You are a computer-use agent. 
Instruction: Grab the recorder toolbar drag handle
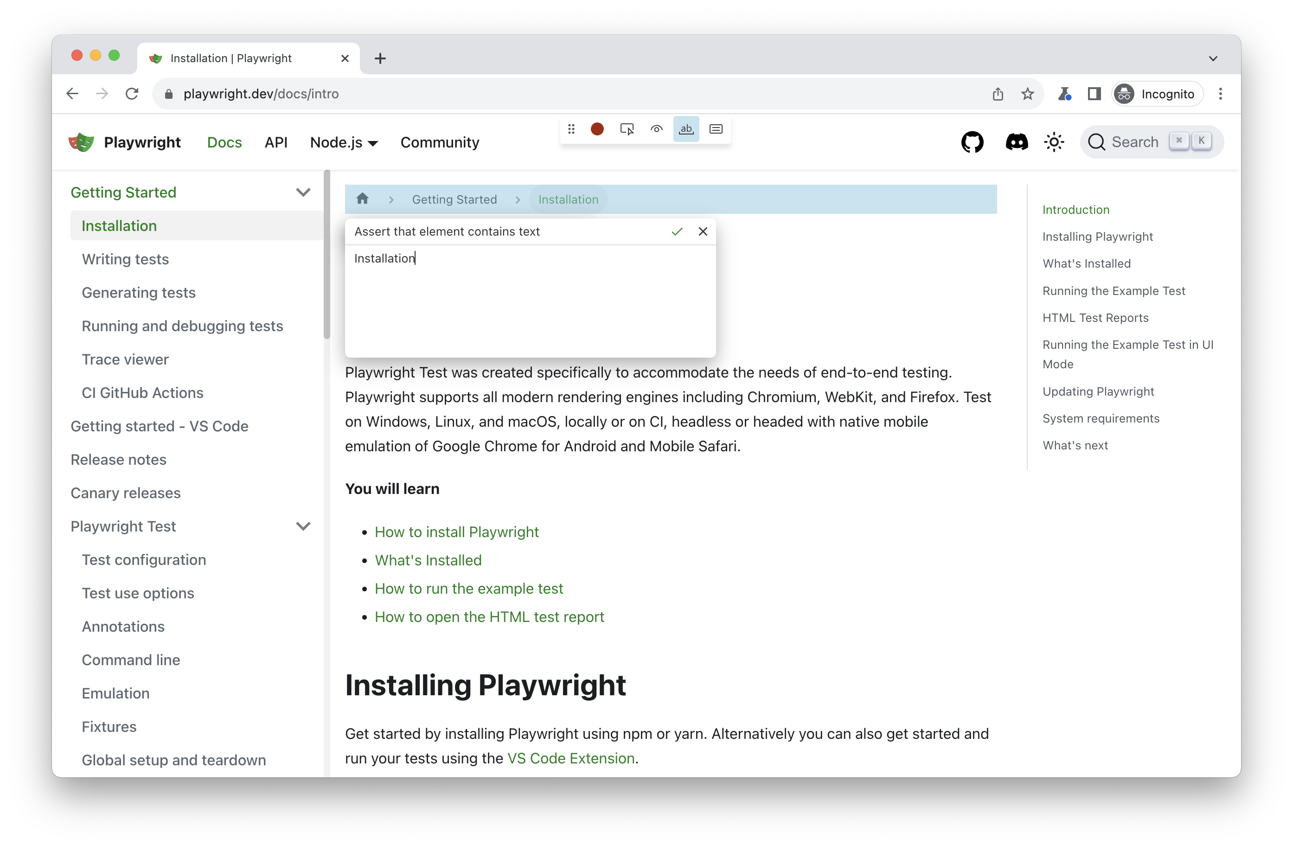571,129
